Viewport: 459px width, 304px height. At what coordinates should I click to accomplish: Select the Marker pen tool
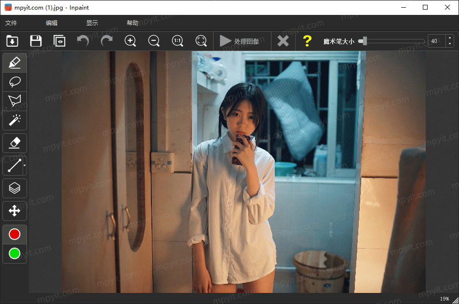pos(14,63)
